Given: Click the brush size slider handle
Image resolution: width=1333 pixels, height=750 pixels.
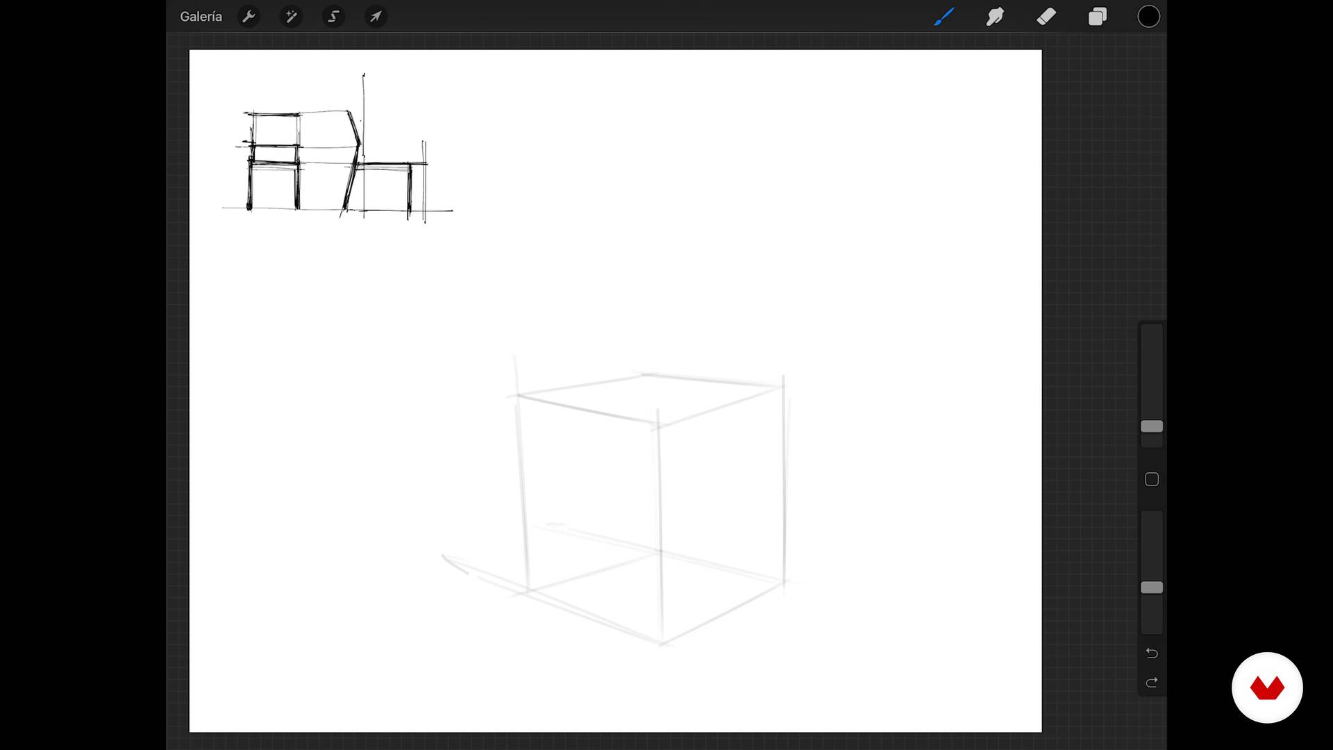Looking at the screenshot, I should [1152, 426].
